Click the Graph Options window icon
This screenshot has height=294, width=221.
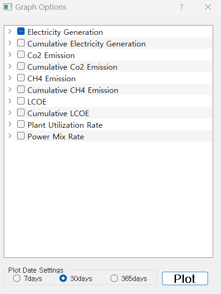point(8,7)
